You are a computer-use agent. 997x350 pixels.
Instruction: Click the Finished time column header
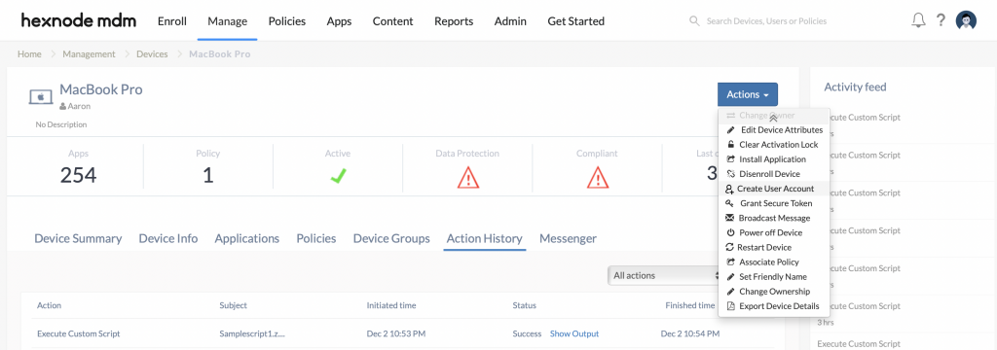[690, 305]
